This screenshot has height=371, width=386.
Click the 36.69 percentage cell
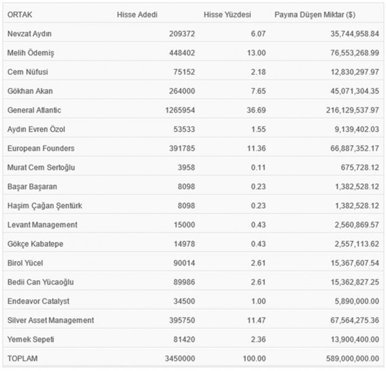click(x=239, y=110)
